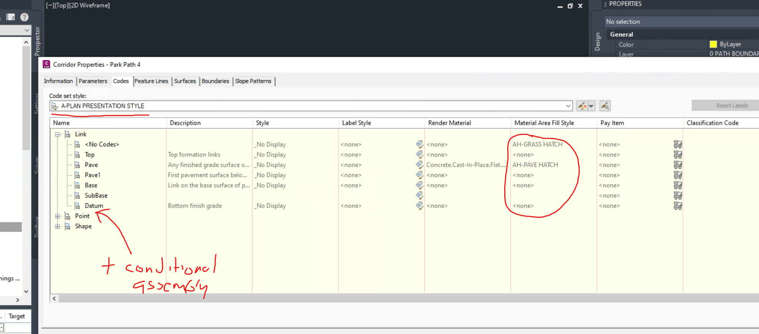Image resolution: width=759 pixels, height=334 pixels.
Task: Open the Feature Lines tab
Action: (x=151, y=81)
